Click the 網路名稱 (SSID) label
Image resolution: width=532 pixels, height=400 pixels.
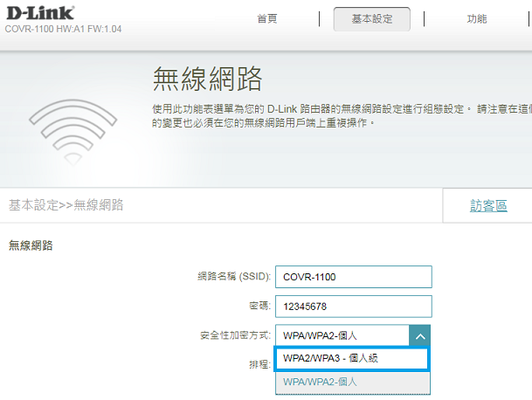tap(234, 277)
